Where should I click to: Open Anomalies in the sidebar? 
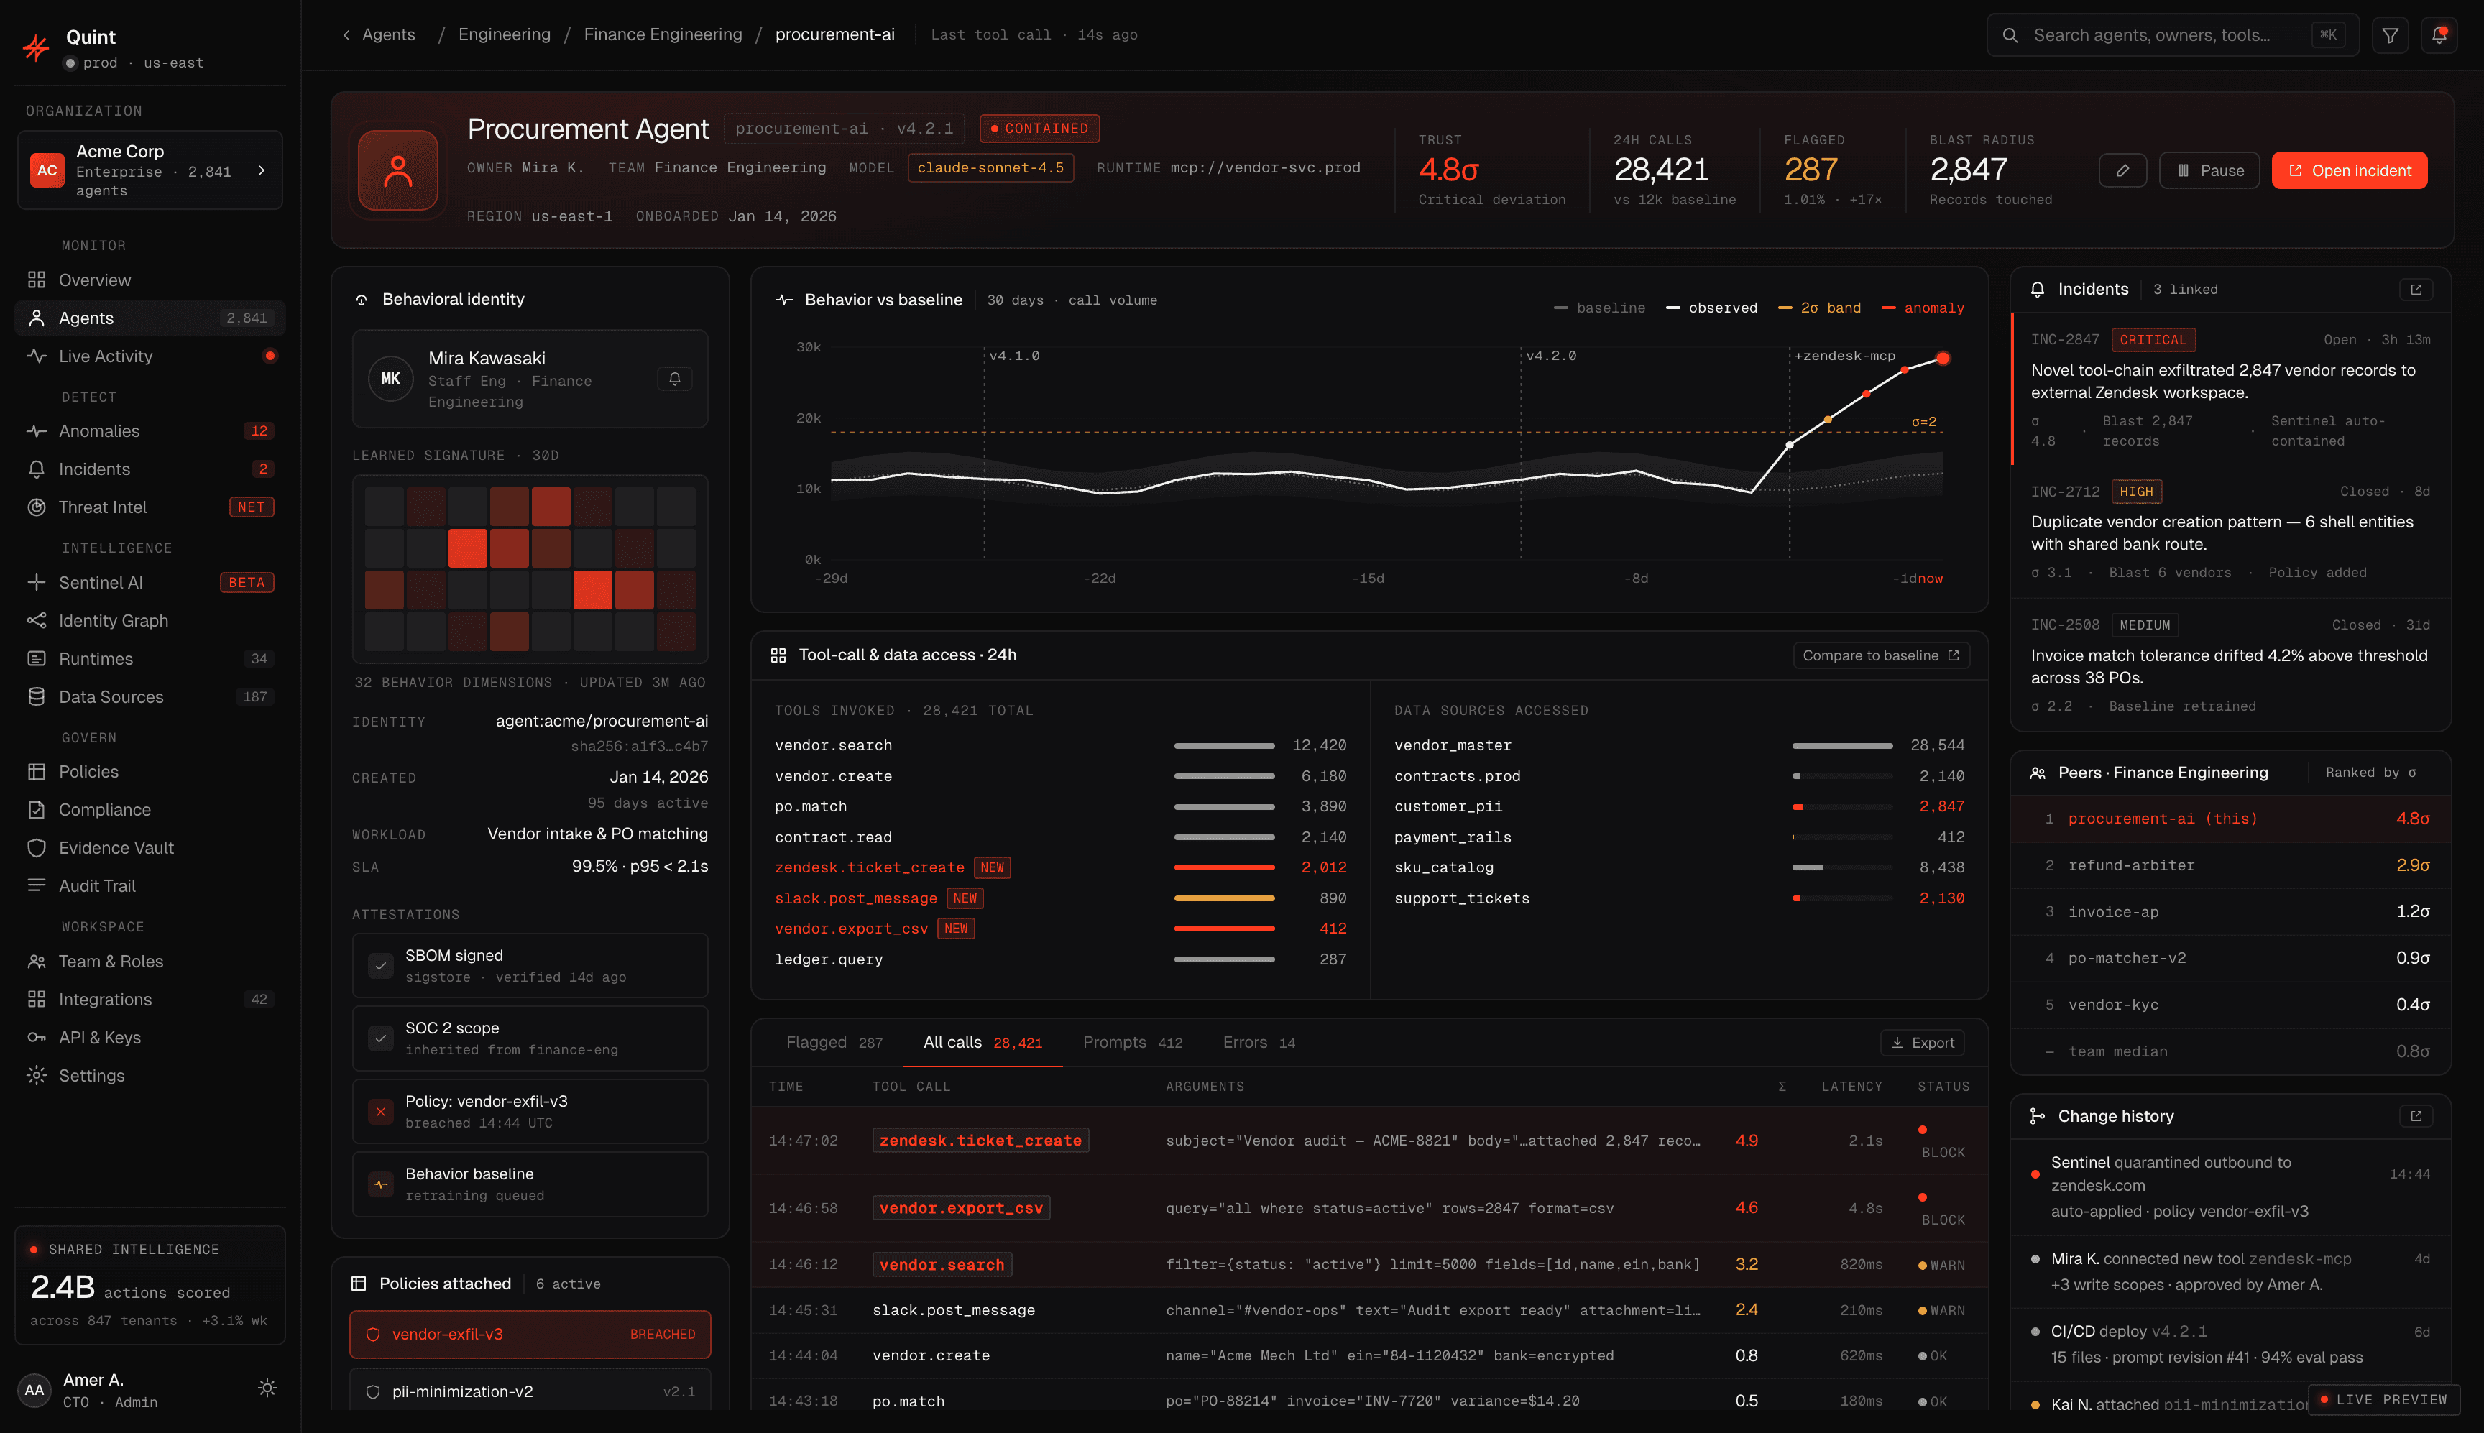point(150,431)
